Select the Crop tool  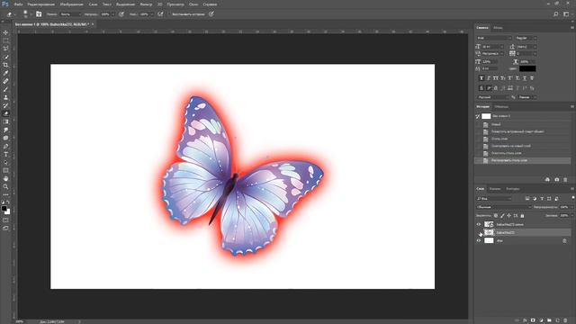pos(5,65)
